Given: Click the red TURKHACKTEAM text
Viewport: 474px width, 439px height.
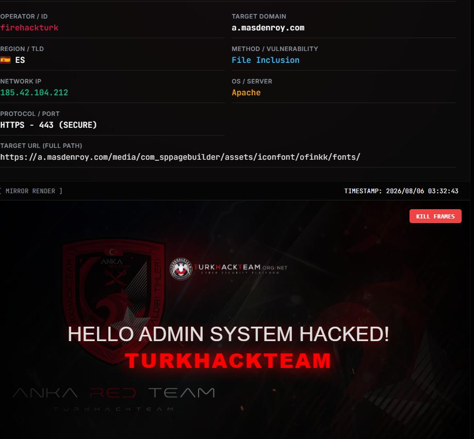Looking at the screenshot, I should [228, 361].
